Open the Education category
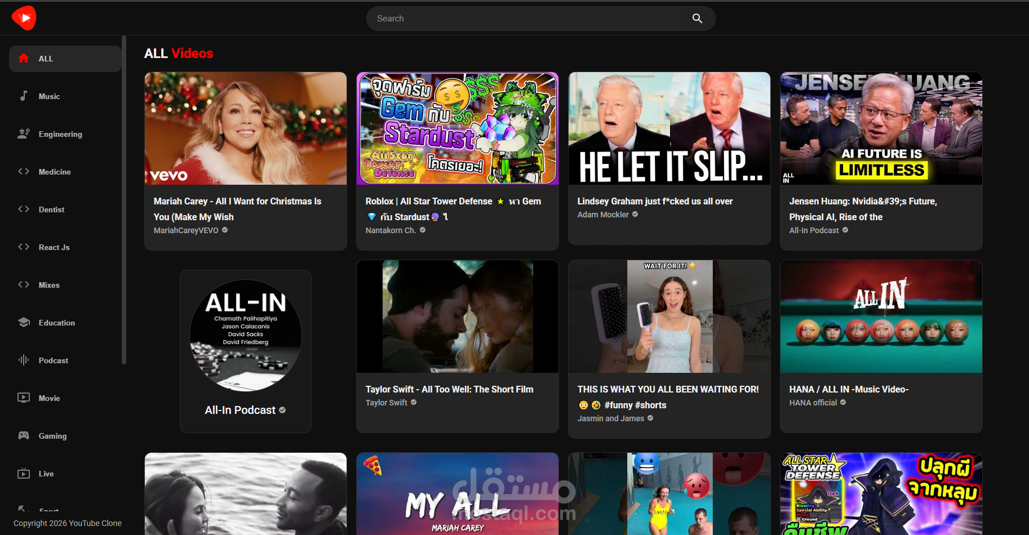 65,323
